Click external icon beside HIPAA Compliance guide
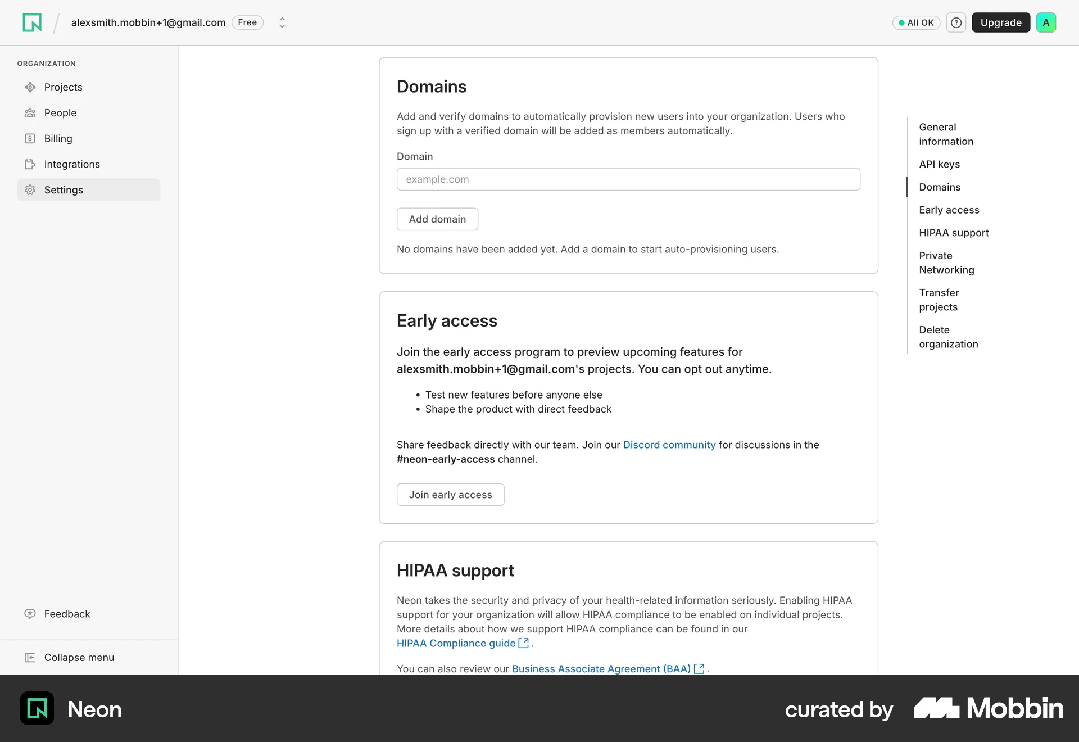 [x=523, y=643]
